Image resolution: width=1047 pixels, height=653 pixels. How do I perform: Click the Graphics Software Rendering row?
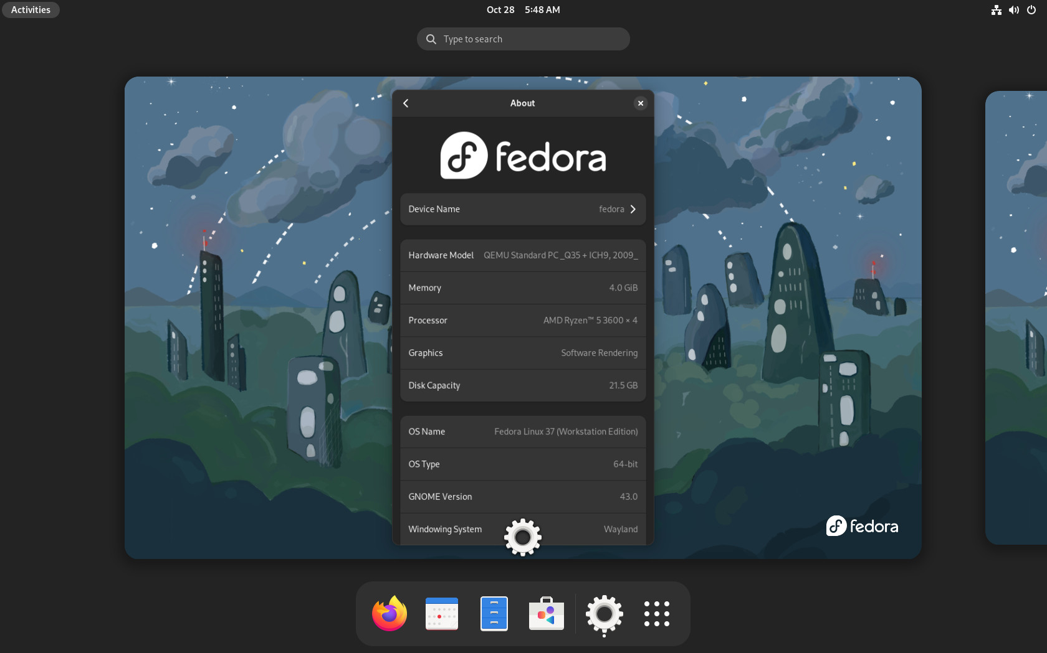pyautogui.click(x=523, y=353)
